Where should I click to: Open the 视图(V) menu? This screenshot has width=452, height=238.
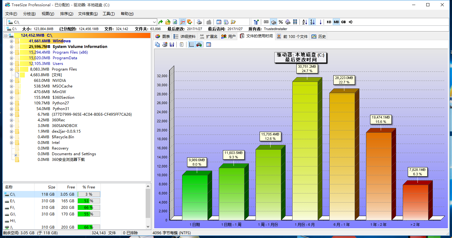48,14
